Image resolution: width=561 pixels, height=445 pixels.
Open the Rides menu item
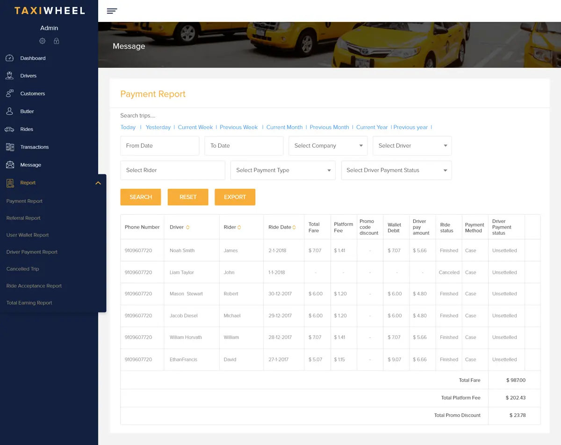tap(27, 129)
